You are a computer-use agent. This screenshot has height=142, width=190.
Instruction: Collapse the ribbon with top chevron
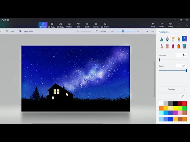tap(187, 25)
